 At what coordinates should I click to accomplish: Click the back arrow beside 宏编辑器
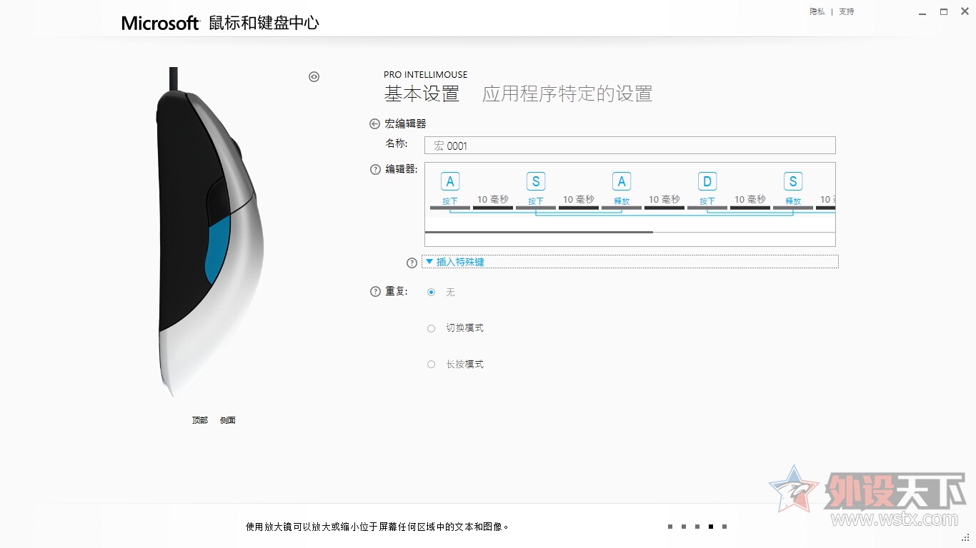[x=374, y=123]
